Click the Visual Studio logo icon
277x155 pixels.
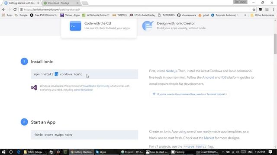34,87
